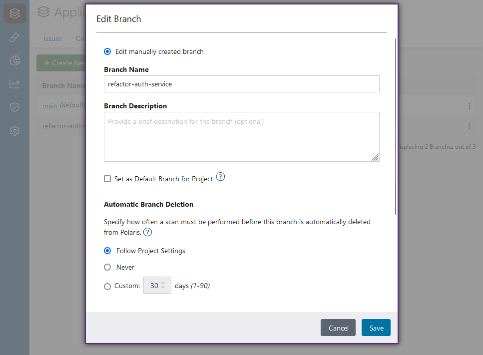Image resolution: width=483 pixels, height=355 pixels.
Task: Open the three-dot menu for main branch
Action: coord(469,106)
